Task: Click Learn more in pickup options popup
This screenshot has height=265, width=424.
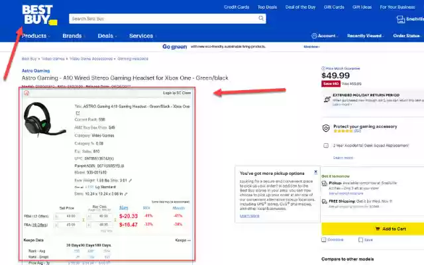Action: coord(250,216)
